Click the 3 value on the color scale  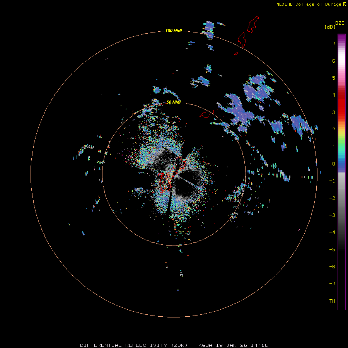coord(334,112)
